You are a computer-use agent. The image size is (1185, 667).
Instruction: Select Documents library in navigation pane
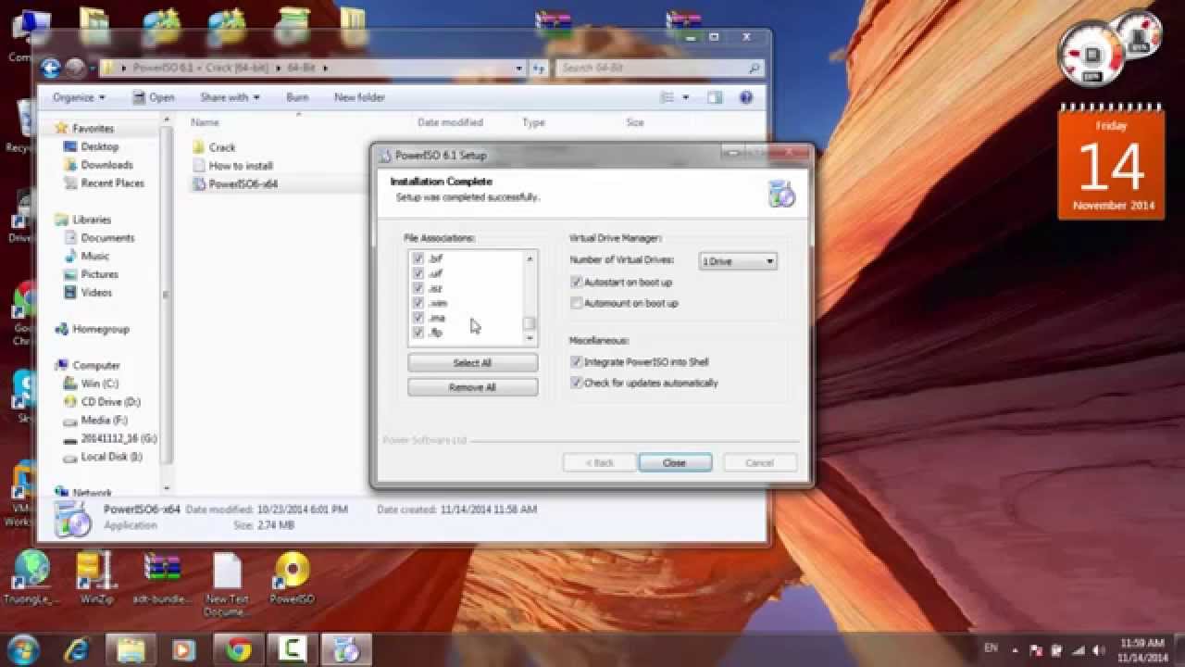click(107, 238)
